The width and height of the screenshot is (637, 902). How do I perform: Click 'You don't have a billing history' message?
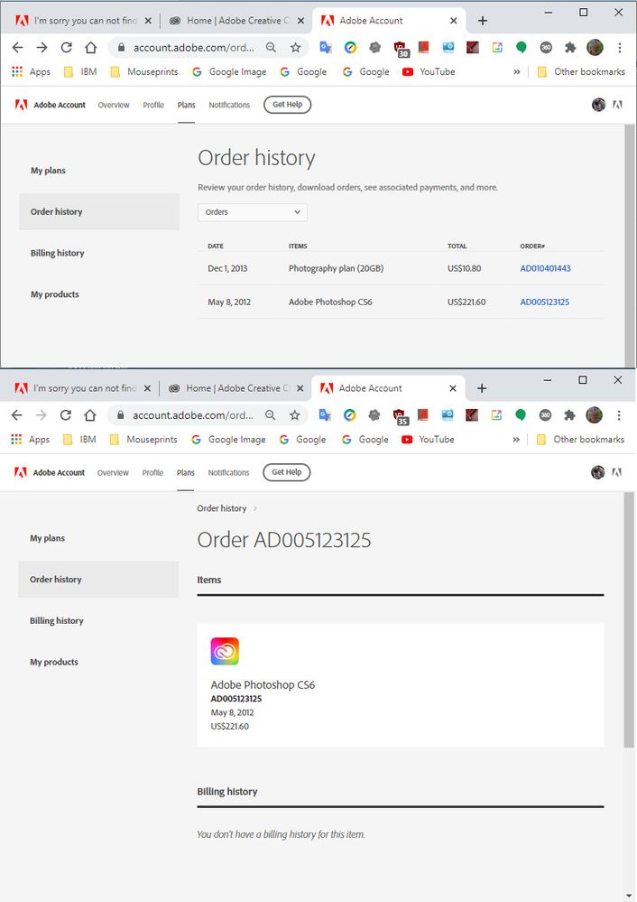pos(281,834)
